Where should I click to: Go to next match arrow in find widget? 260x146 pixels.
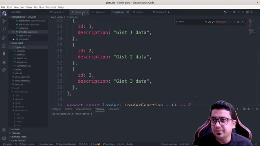(234, 21)
